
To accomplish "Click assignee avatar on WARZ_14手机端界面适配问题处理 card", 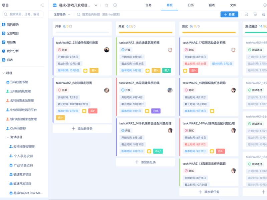I will [x=170, y=130].
